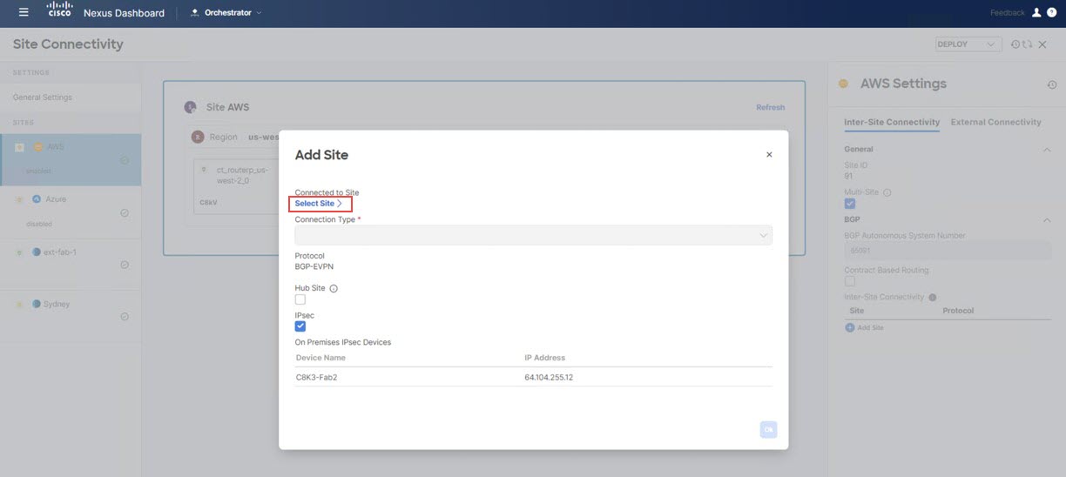Image resolution: width=1066 pixels, height=477 pixels.
Task: Click the Site AWS badge icon
Action: tap(190, 107)
